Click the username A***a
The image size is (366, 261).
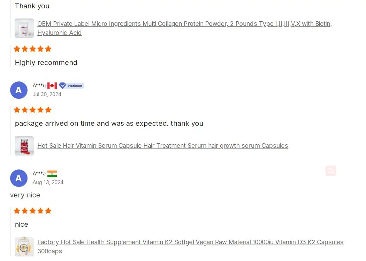click(39, 174)
